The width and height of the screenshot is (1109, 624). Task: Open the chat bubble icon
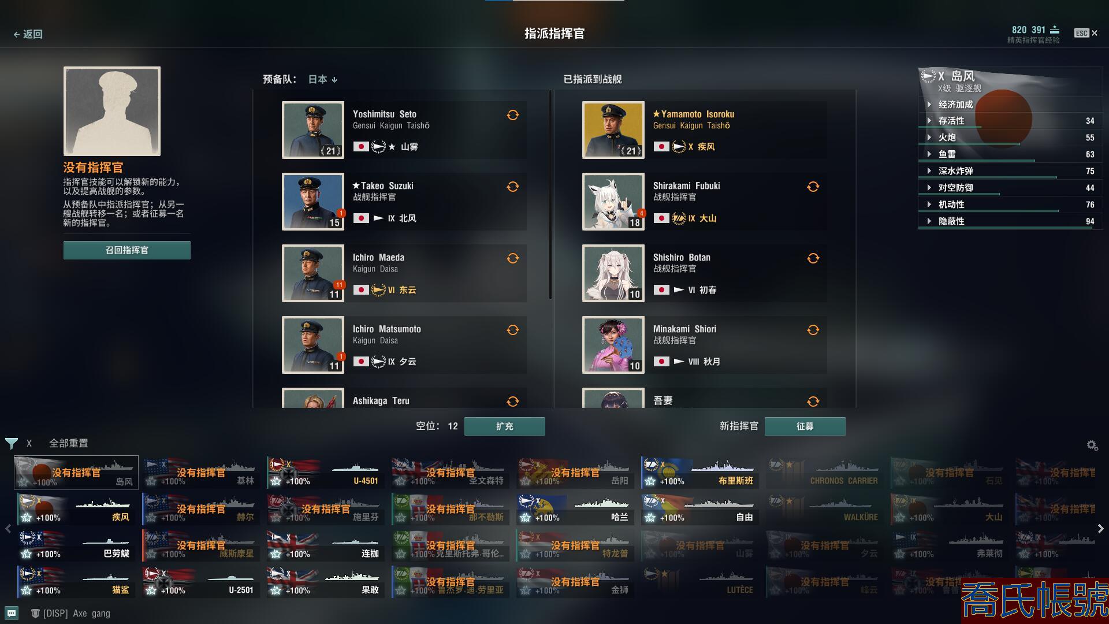click(12, 613)
